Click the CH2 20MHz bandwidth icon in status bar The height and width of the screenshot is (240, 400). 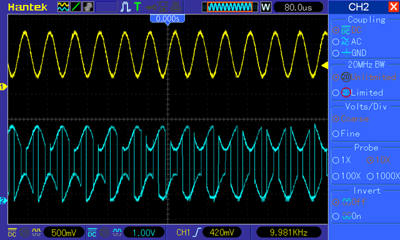[x=104, y=232]
